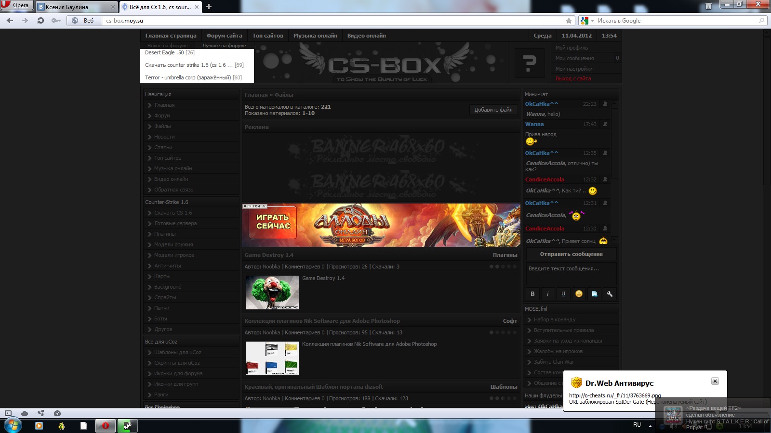Viewport: 771px width, 433px height.
Task: Click the chat message text field
Action: coord(571,273)
